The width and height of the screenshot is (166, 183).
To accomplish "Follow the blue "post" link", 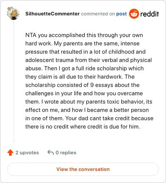I will point(121,14).
